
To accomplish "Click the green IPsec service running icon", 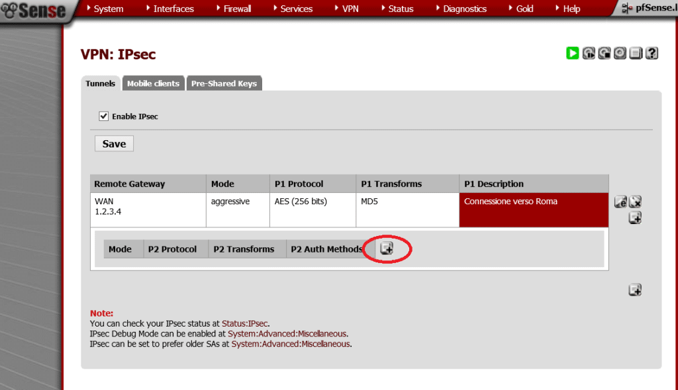I will pyautogui.click(x=573, y=54).
